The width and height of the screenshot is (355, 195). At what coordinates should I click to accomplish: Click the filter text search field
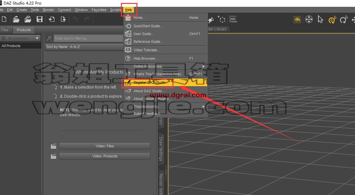[x=88, y=38]
